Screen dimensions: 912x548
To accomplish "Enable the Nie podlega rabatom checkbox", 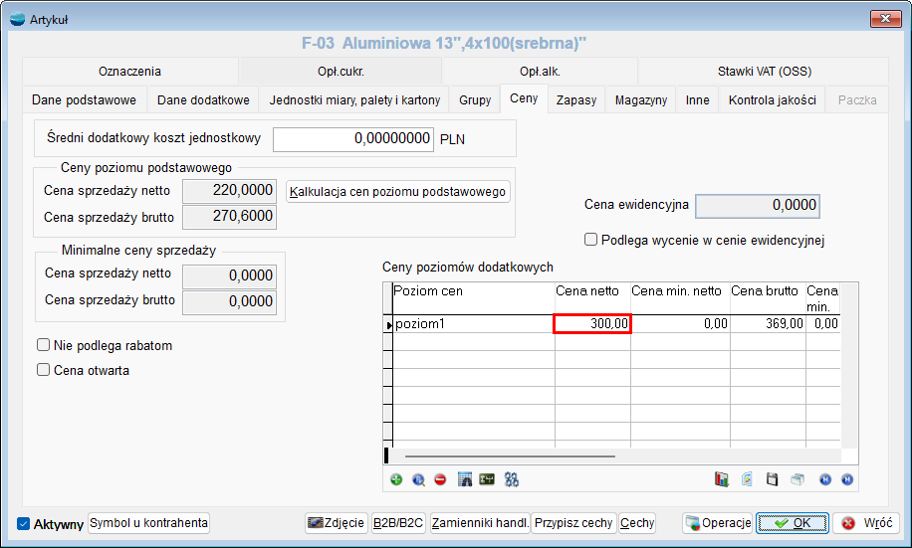I will 43,345.
